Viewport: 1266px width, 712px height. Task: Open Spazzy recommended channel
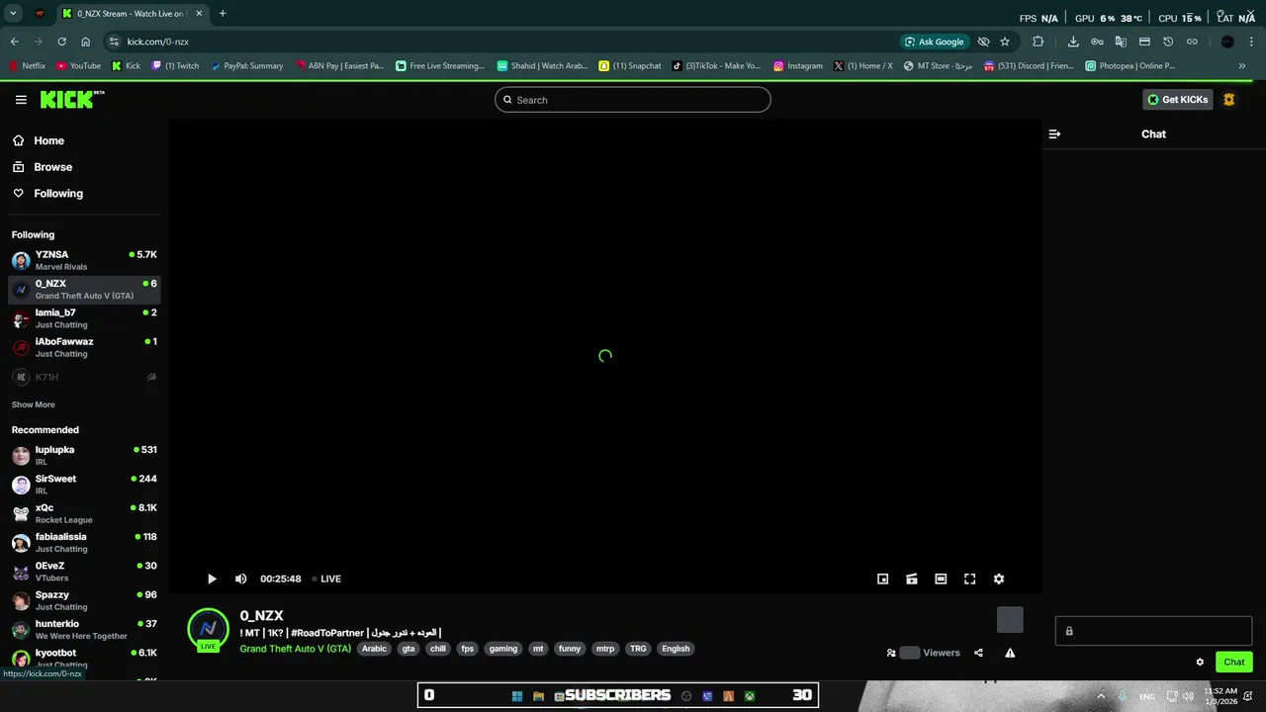pos(84,600)
